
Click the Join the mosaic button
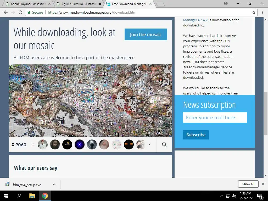146,34
